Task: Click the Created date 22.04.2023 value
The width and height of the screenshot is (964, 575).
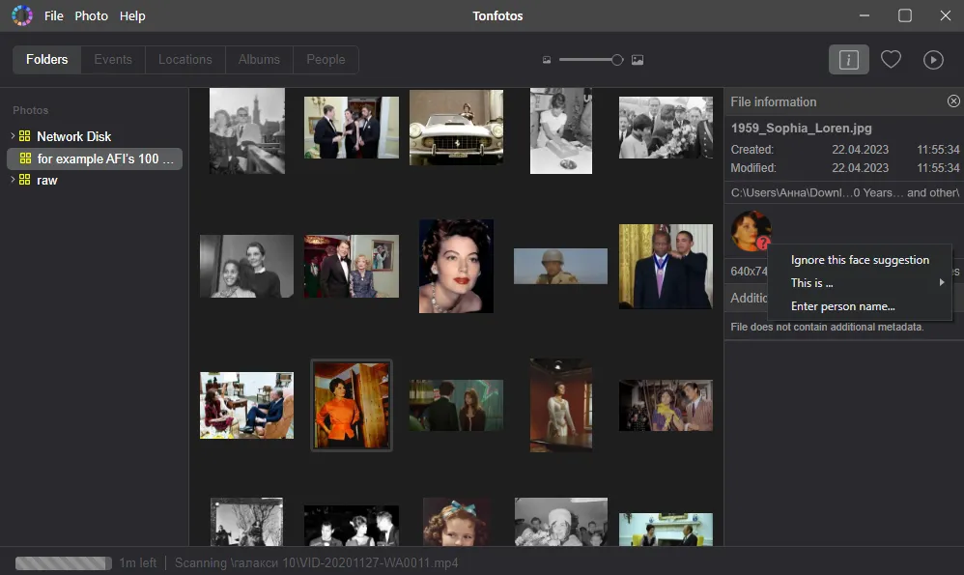Action: (x=860, y=150)
